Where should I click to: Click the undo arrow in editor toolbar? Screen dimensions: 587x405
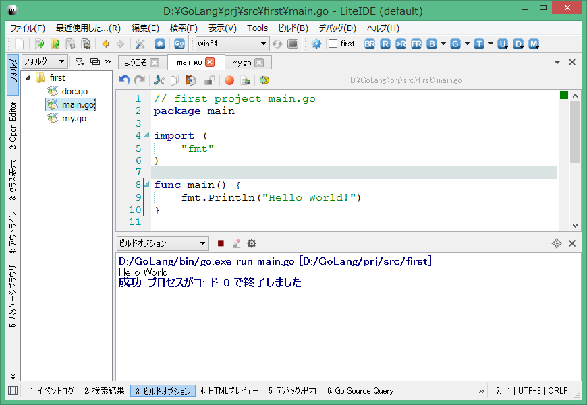click(124, 80)
